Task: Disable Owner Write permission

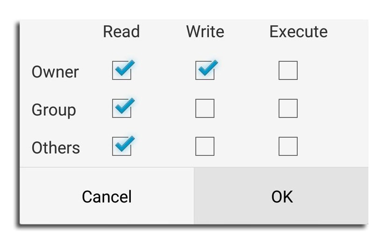Action: 205,71
